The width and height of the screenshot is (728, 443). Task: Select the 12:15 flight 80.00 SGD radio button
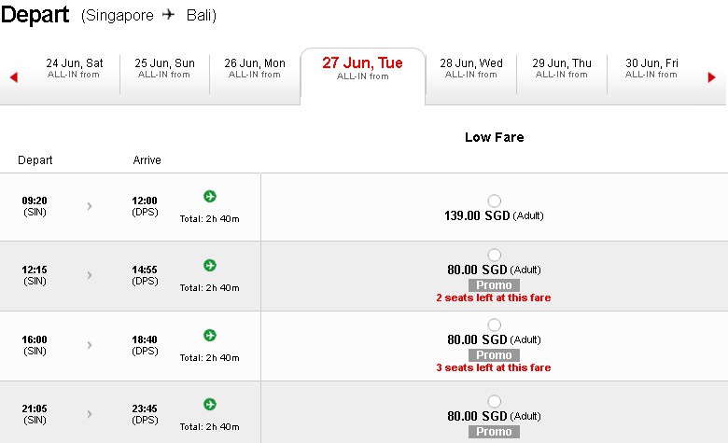495,255
